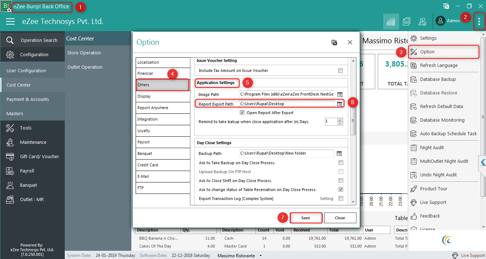Select Database Backup menu entry
Screen dimensions: 486x259
click(444, 79)
